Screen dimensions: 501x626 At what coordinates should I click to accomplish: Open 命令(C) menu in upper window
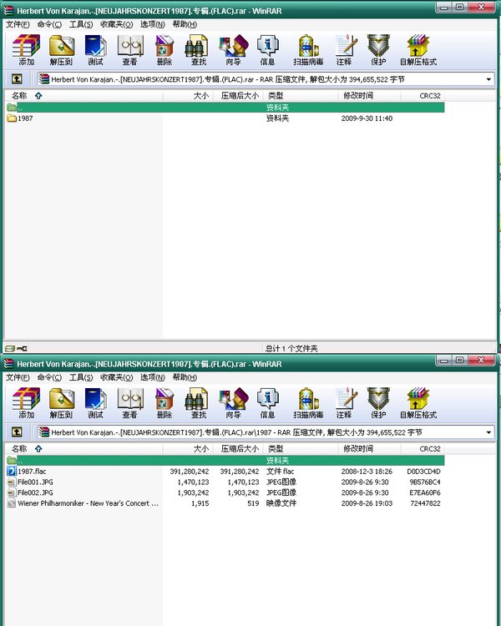coord(49,24)
